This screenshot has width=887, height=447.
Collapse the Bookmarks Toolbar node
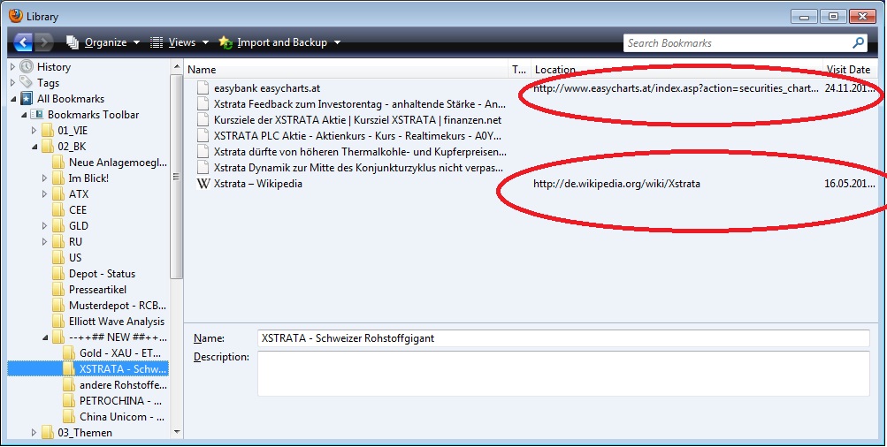tap(24, 115)
